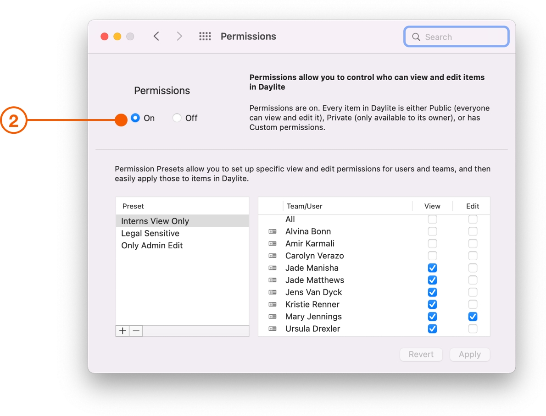Click the back navigation chevron
This screenshot has height=416, width=546.
[156, 36]
